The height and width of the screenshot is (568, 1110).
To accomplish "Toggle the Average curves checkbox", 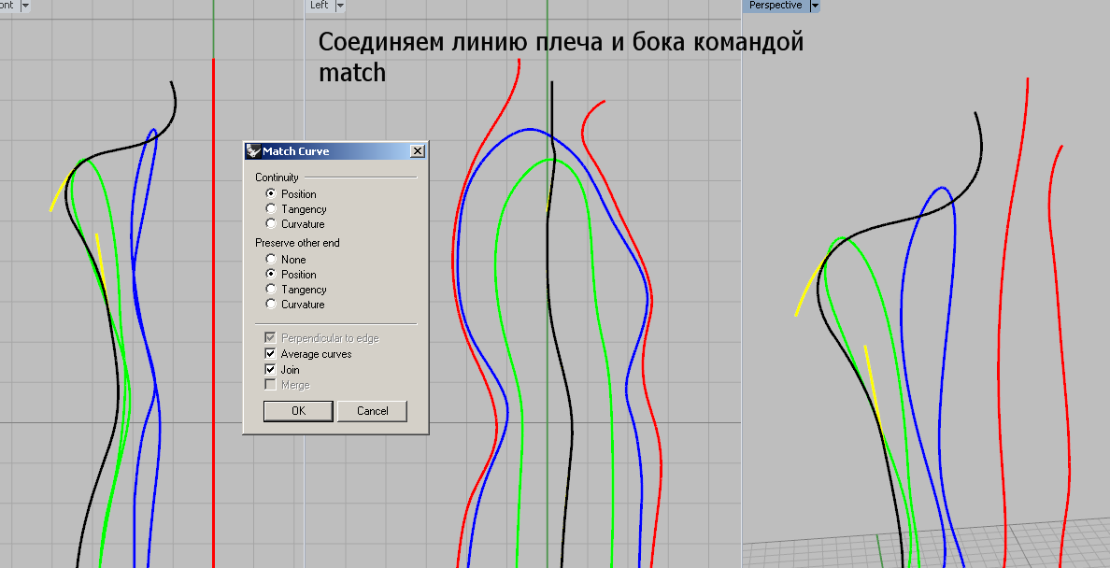I will (270, 353).
